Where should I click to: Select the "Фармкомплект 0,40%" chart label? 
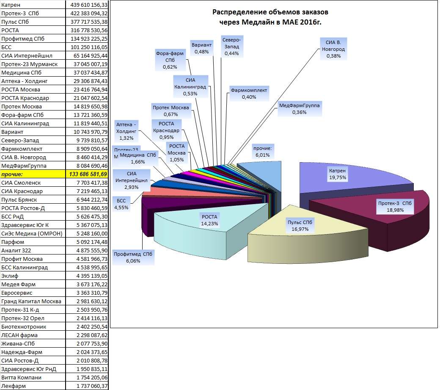249,94
